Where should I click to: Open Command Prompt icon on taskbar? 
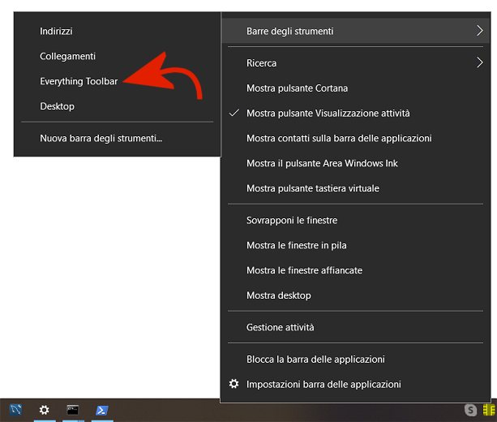click(x=73, y=410)
